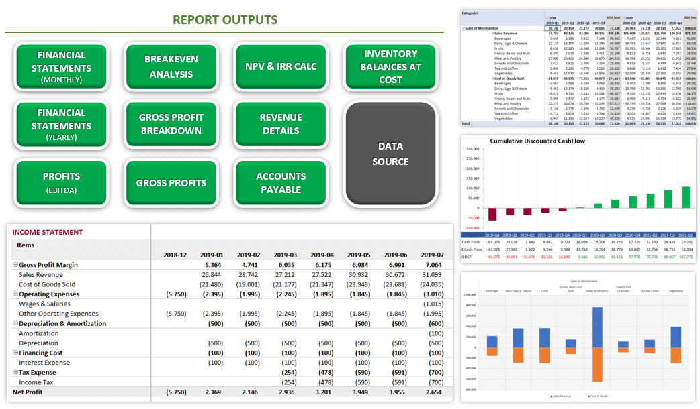Click the blue Meat and Poultry revenue bar
700x409 pixels.
(597, 327)
